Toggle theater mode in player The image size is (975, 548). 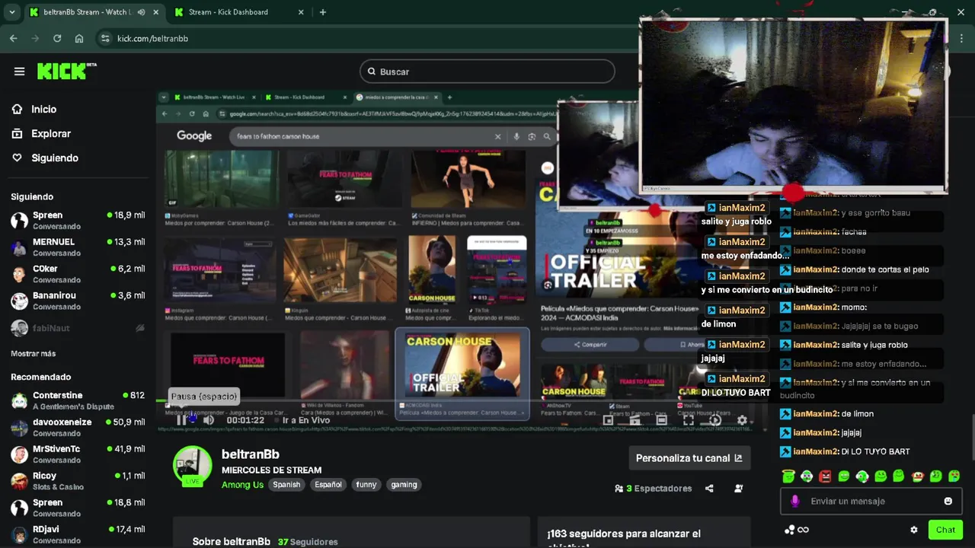click(x=661, y=420)
